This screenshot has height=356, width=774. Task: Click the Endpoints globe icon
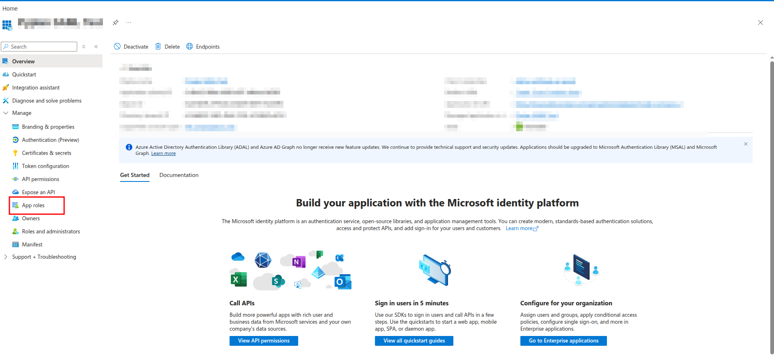[x=190, y=46]
